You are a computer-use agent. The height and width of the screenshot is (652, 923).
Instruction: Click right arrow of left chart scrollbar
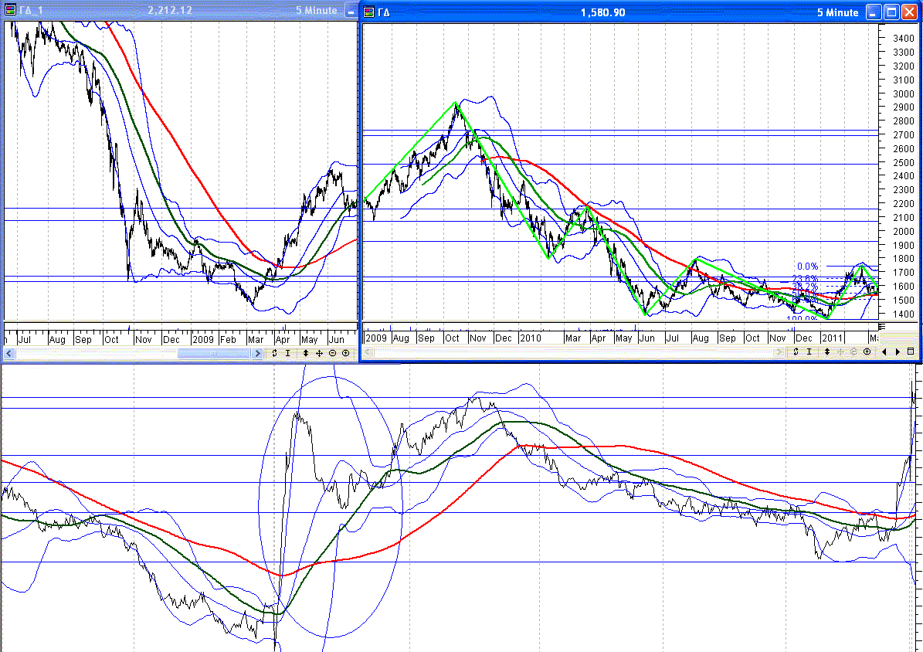[x=257, y=353]
